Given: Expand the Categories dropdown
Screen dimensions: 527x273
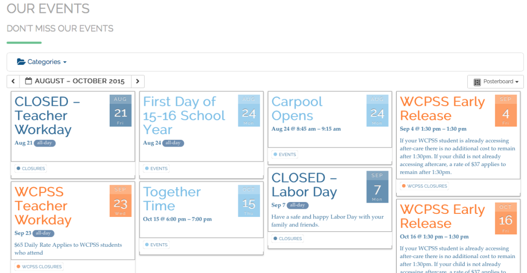Looking at the screenshot, I should (42, 62).
